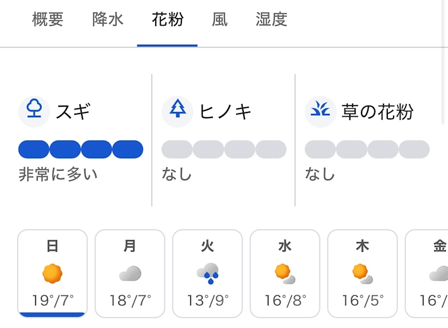Click the sunny icon for 日 Sunday

[x=52, y=274]
